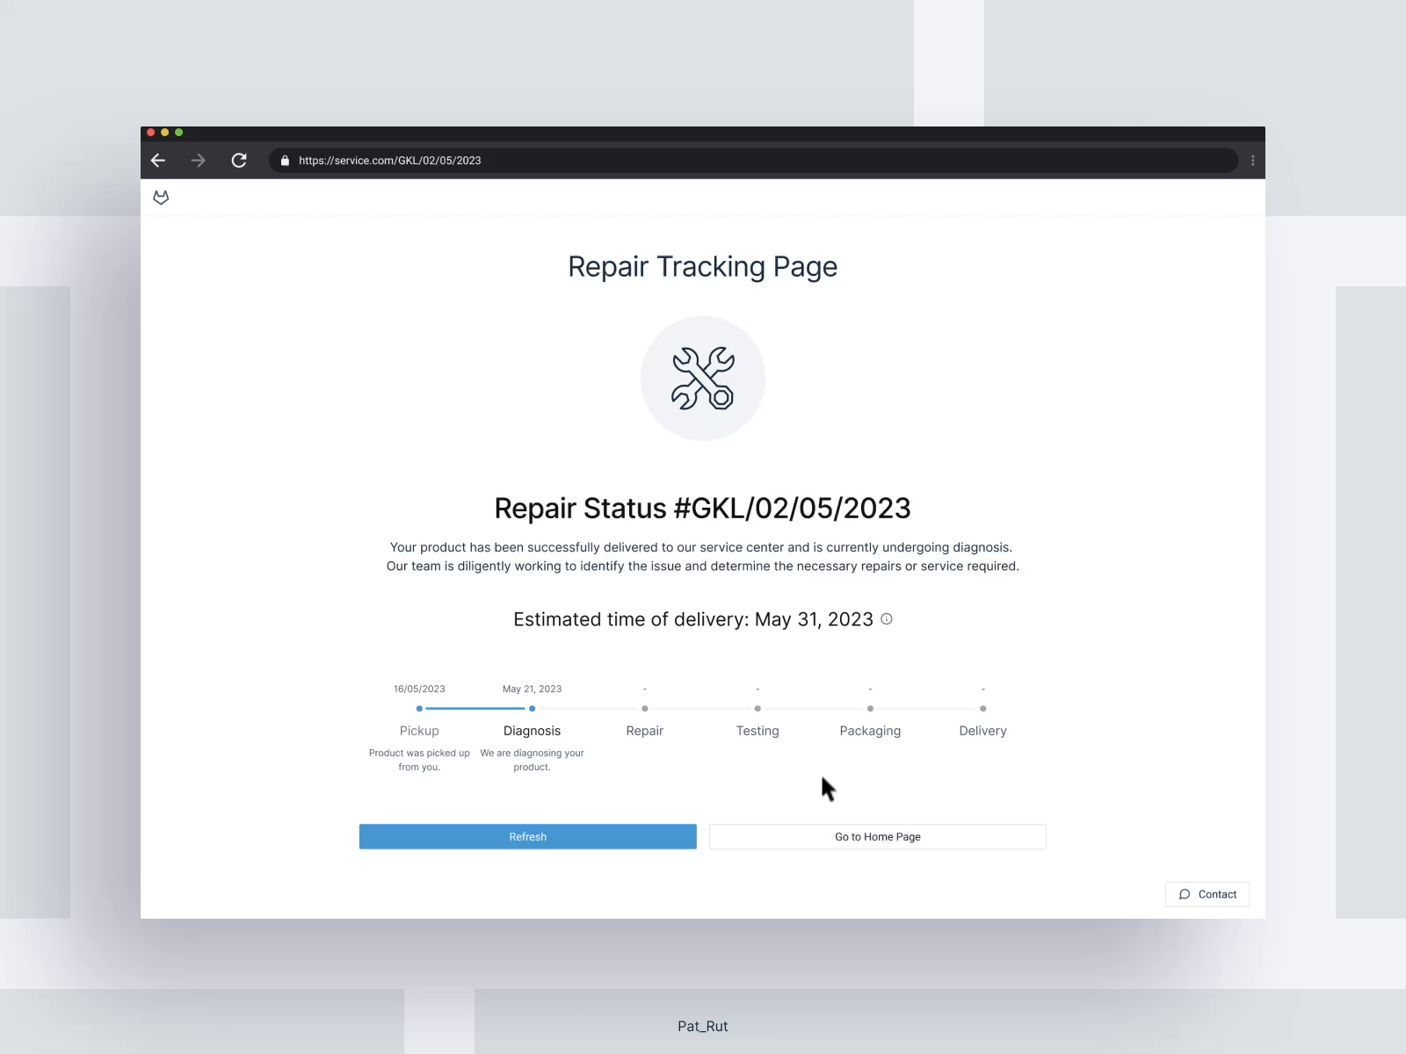This screenshot has width=1406, height=1054.
Task: Select the Packaging stage label
Action: point(870,731)
